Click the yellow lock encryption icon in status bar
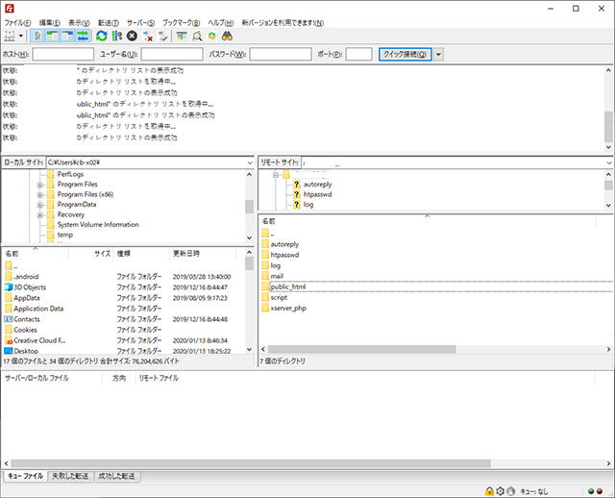 (x=489, y=491)
